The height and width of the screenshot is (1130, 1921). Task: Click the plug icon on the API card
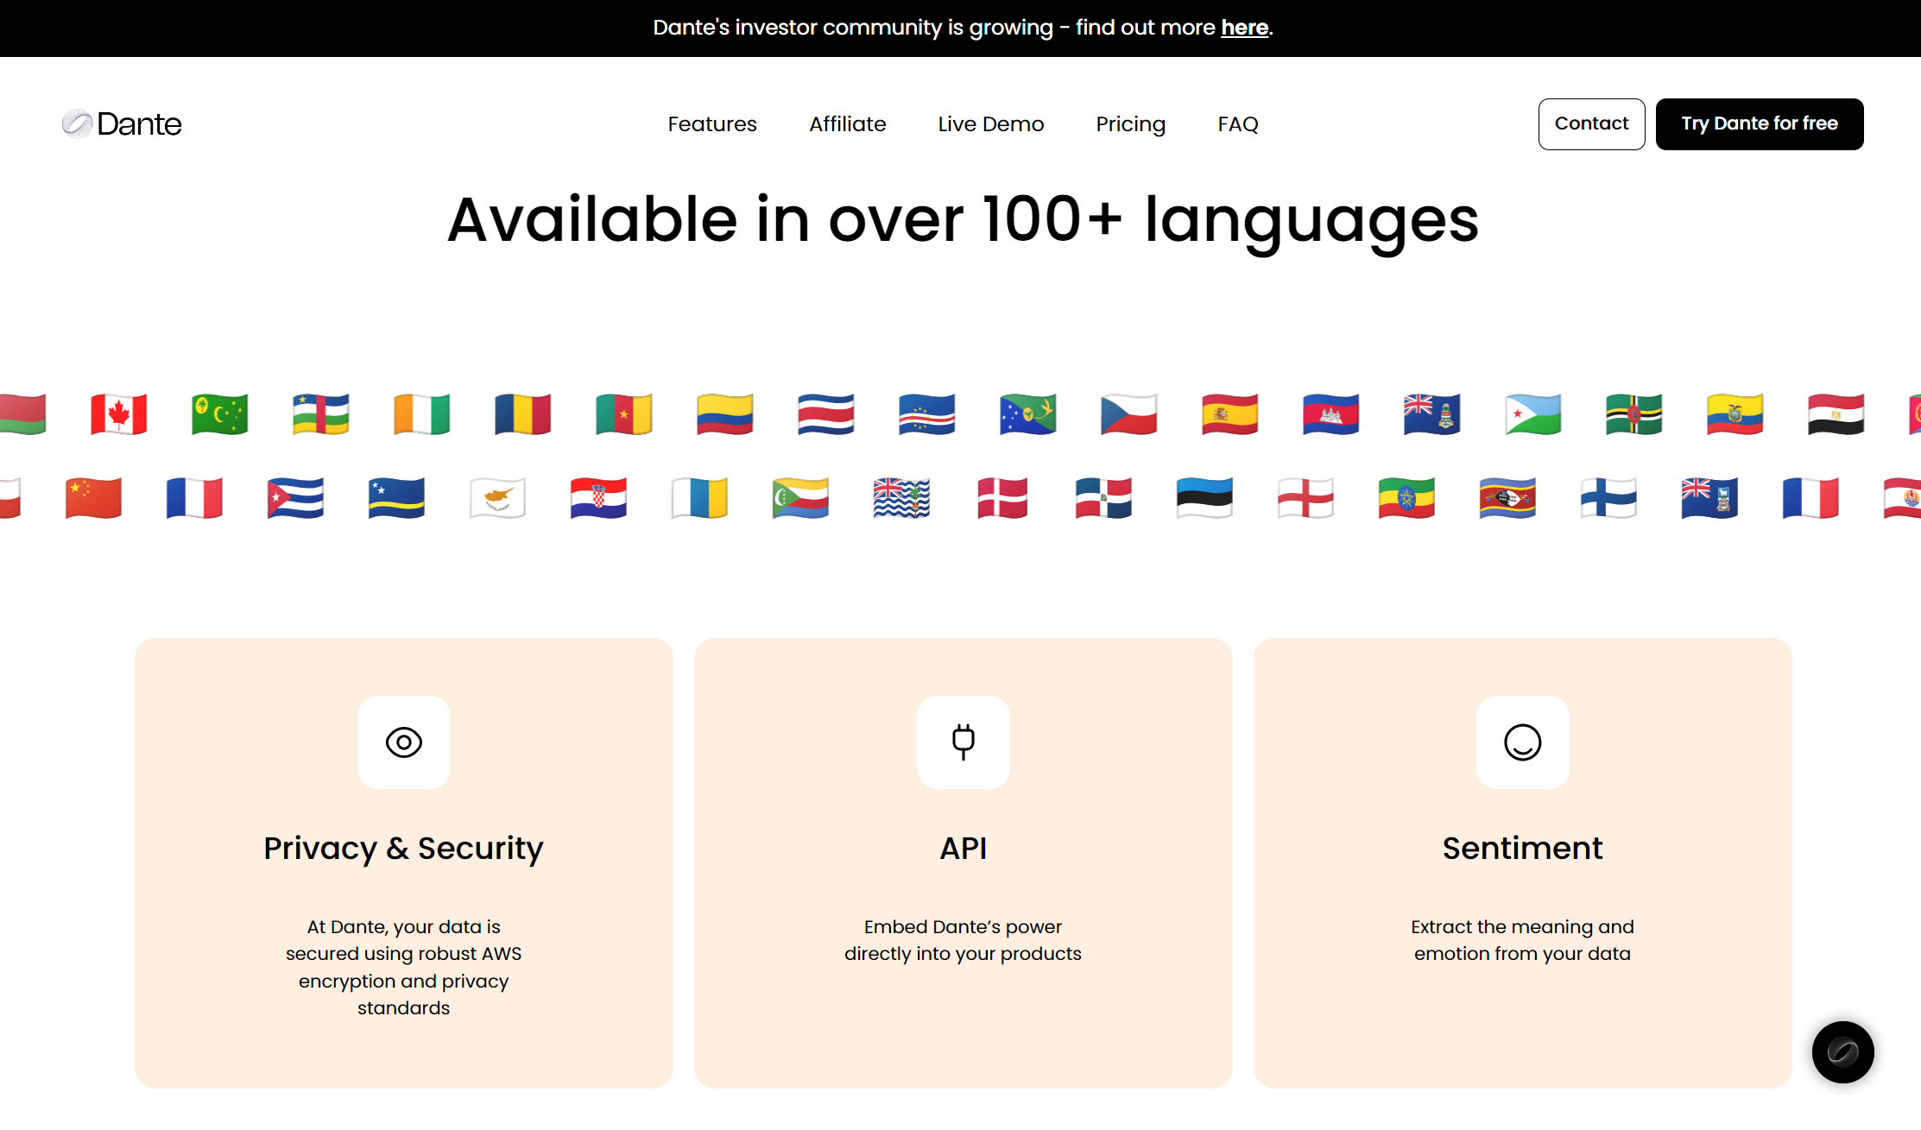tap(964, 742)
